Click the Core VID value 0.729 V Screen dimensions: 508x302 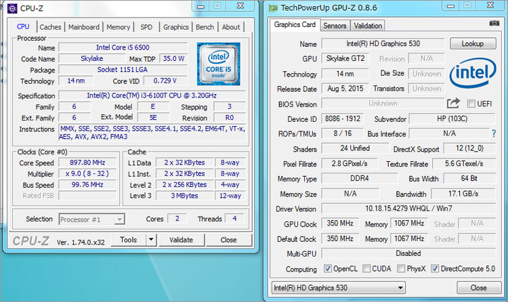click(x=165, y=81)
